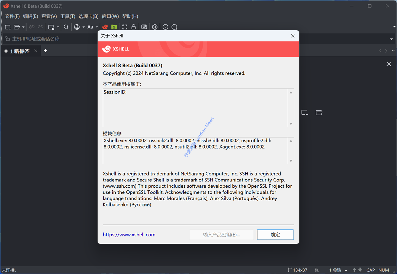The image size is (397, 274).
Task: Click the Reconnect link toolbar icon
Action: coord(41,27)
